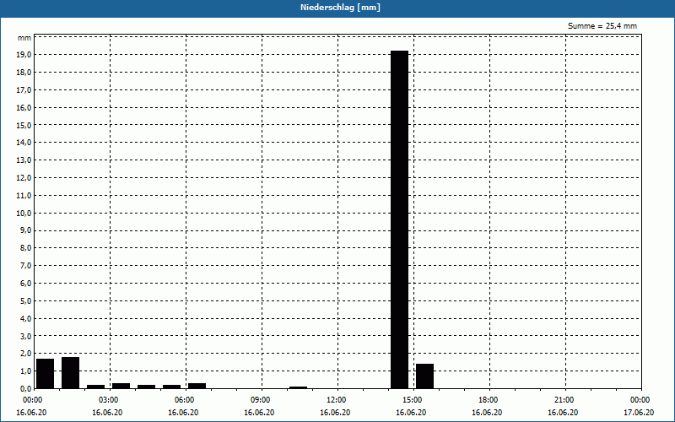Click the 15:00 time label
Screen dimensions: 675x422
pyautogui.click(x=414, y=400)
